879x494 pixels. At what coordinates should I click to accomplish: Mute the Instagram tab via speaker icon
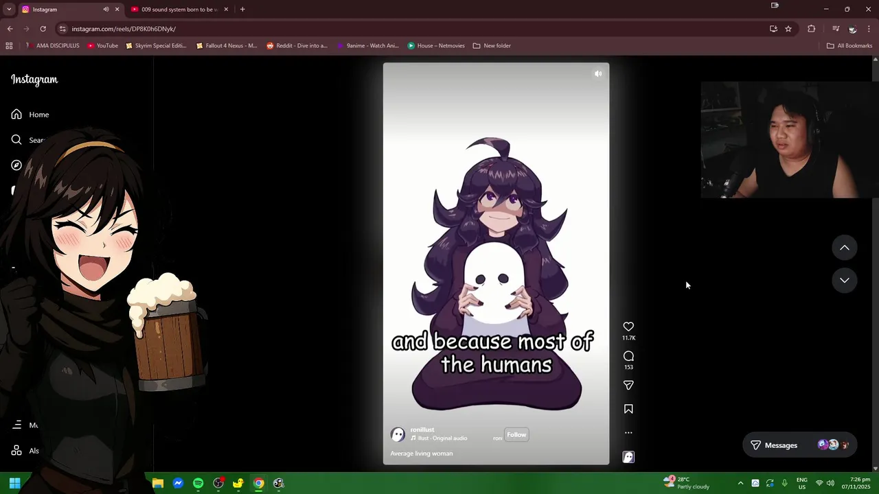point(106,10)
